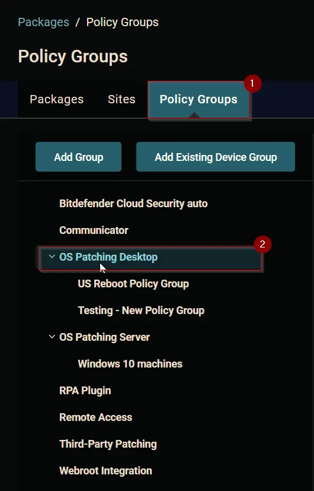Select OS Patching Server group
Viewport: 314px width, 491px height.
104,337
